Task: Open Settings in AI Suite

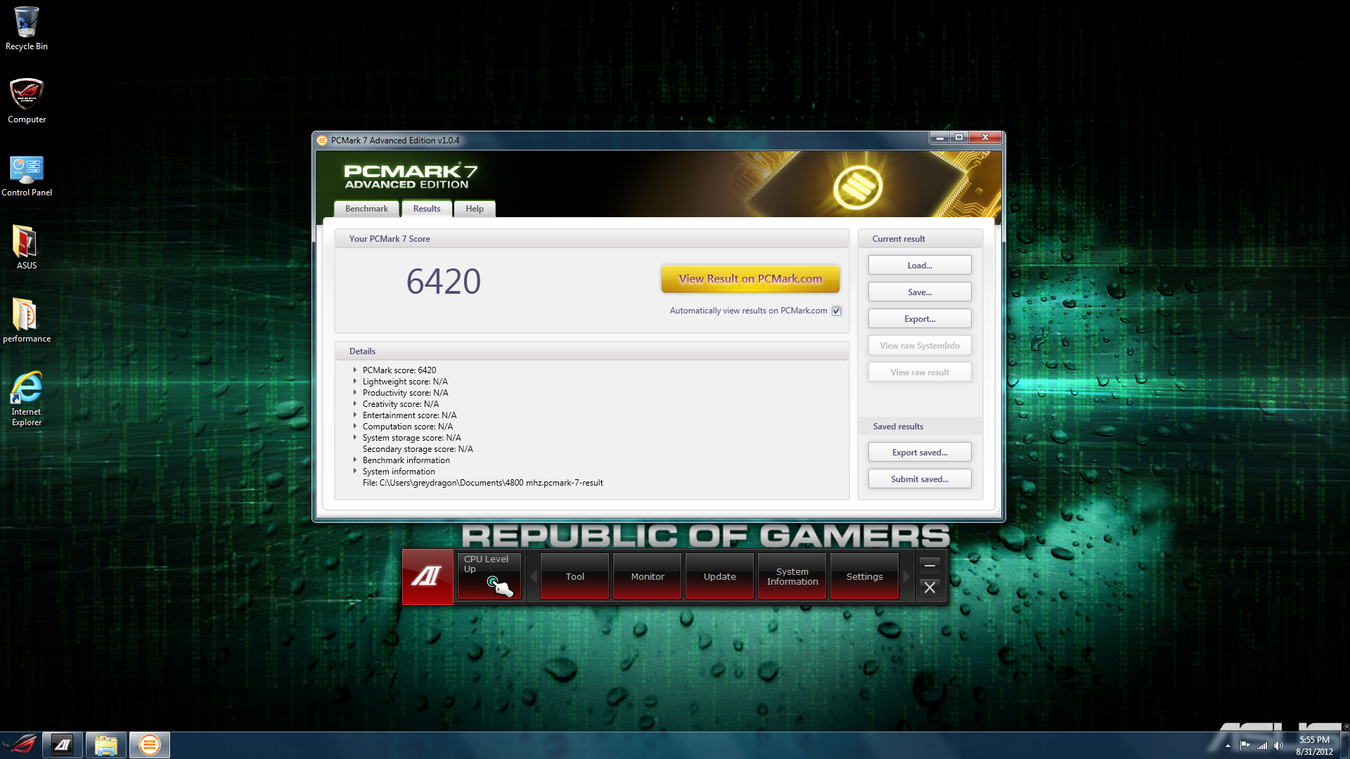Action: click(864, 576)
